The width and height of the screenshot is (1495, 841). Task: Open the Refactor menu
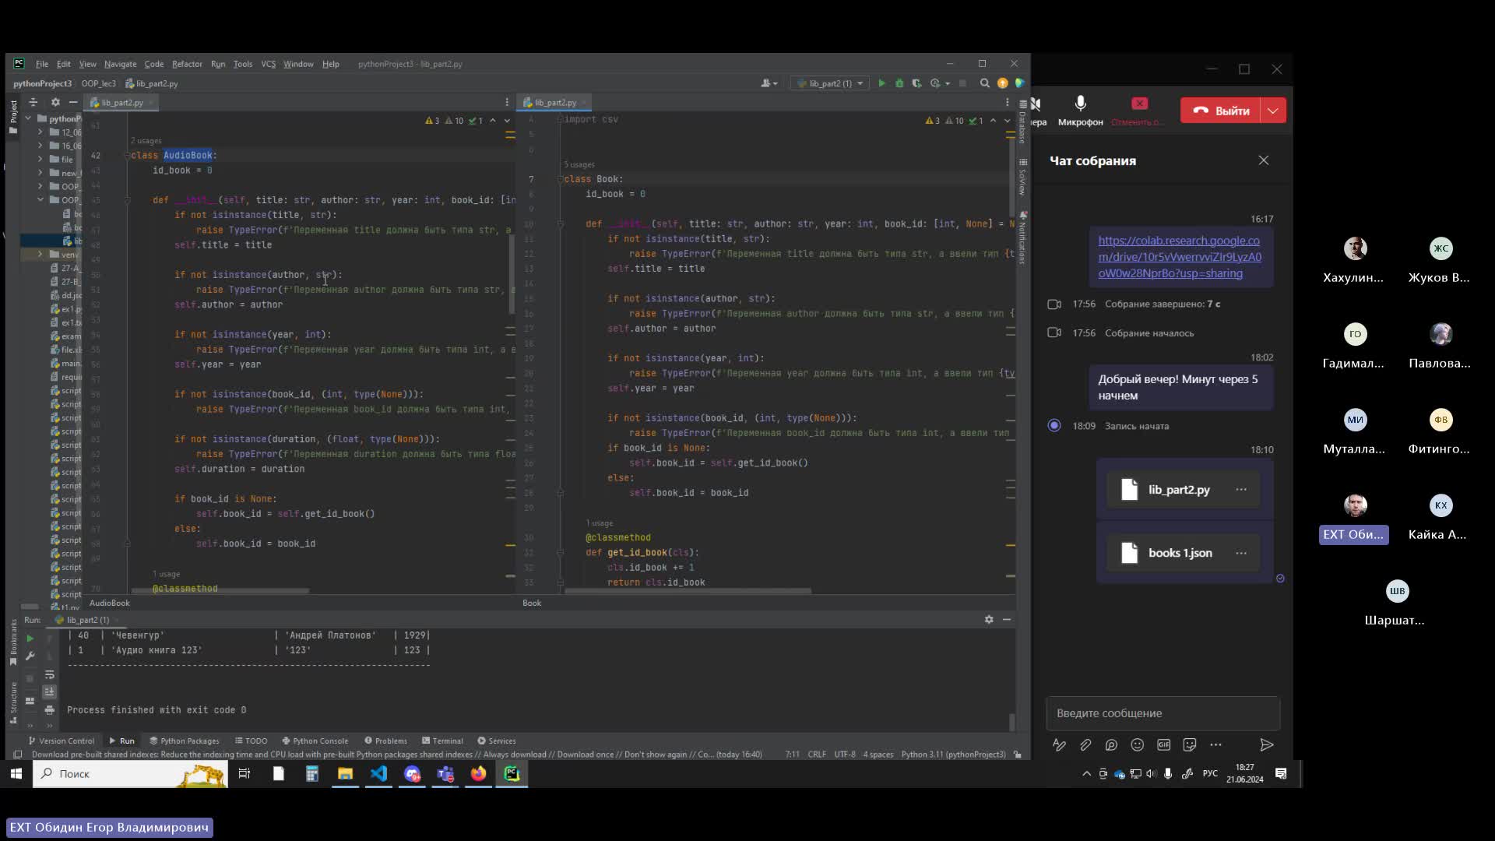point(187,64)
